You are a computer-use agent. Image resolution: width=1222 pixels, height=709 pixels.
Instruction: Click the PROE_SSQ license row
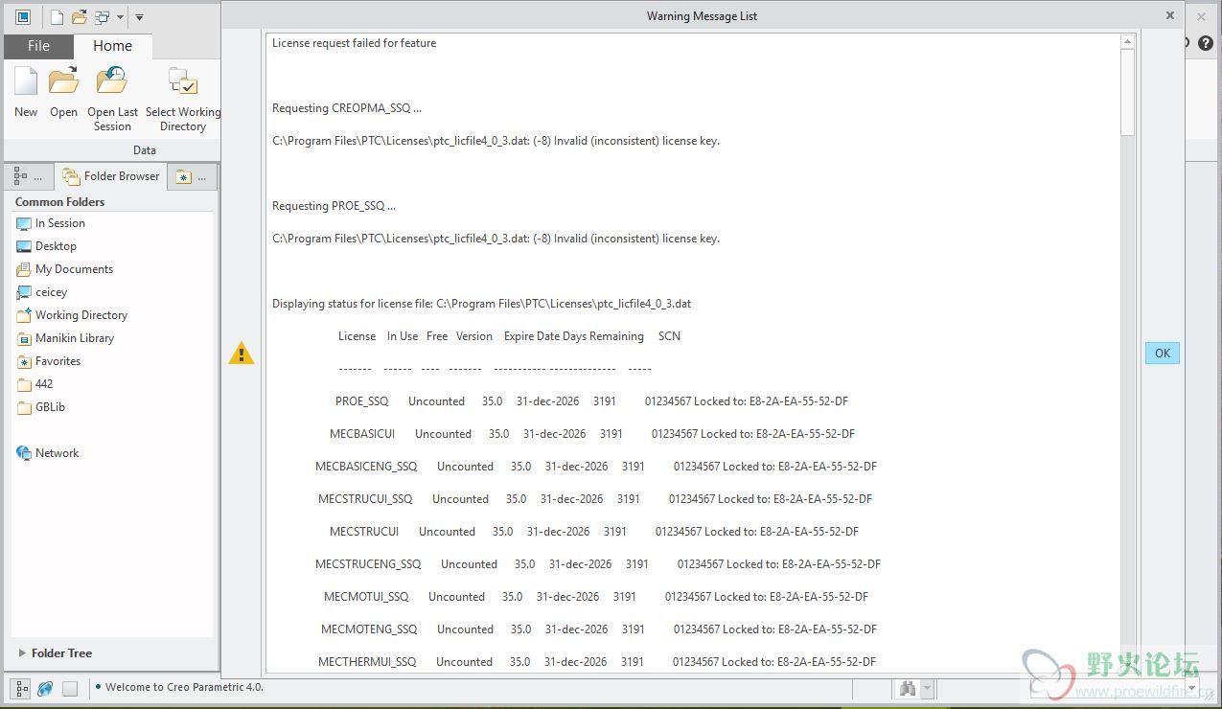[591, 401]
